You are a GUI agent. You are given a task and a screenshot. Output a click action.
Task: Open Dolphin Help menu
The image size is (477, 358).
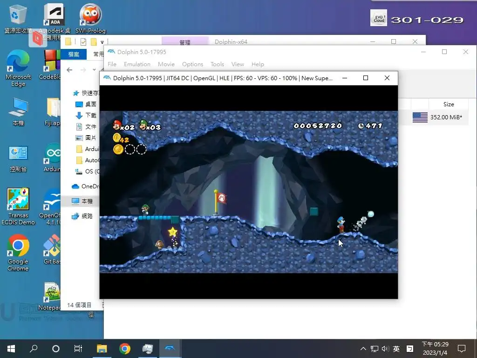tap(258, 64)
